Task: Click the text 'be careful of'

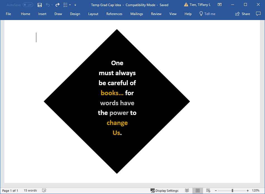Action: point(117,83)
